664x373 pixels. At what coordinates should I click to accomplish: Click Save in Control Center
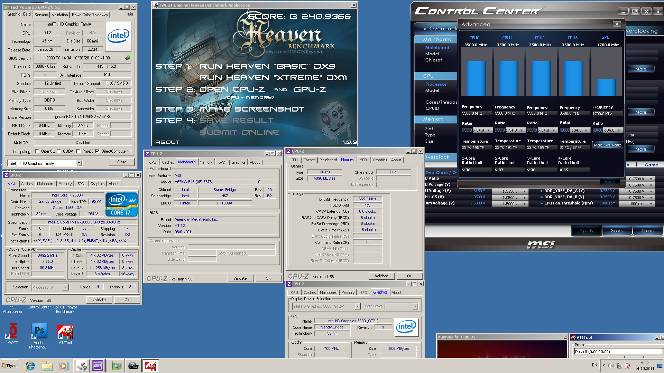(617, 231)
